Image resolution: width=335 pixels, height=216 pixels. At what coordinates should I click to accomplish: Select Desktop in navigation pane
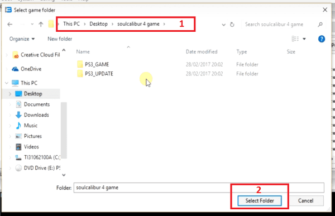[x=33, y=94]
